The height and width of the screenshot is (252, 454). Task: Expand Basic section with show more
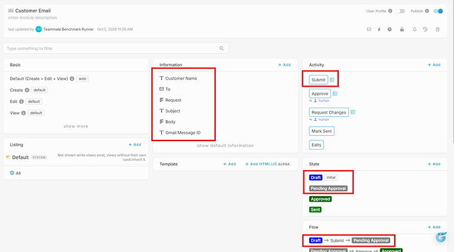76,127
